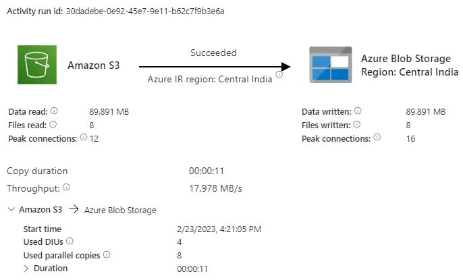Click the Azure Blob Storage icon
The height and width of the screenshot is (280, 463).
pos(331,65)
